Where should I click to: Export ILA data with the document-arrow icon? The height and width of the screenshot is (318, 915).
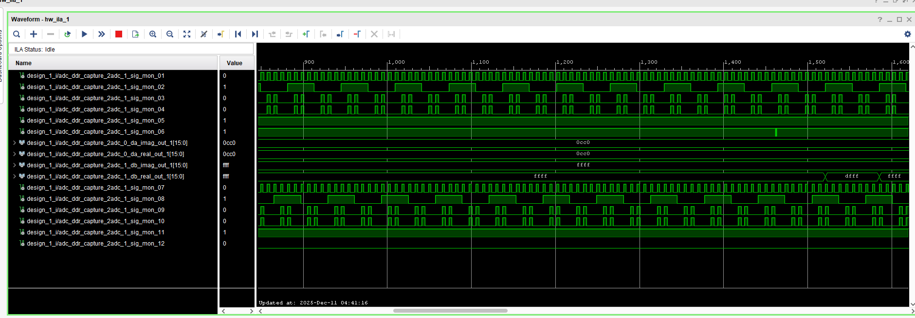(136, 34)
